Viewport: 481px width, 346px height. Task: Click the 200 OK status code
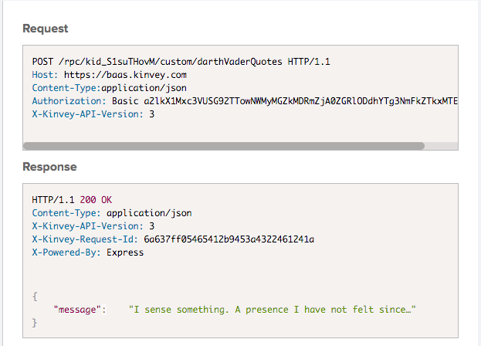click(96, 199)
